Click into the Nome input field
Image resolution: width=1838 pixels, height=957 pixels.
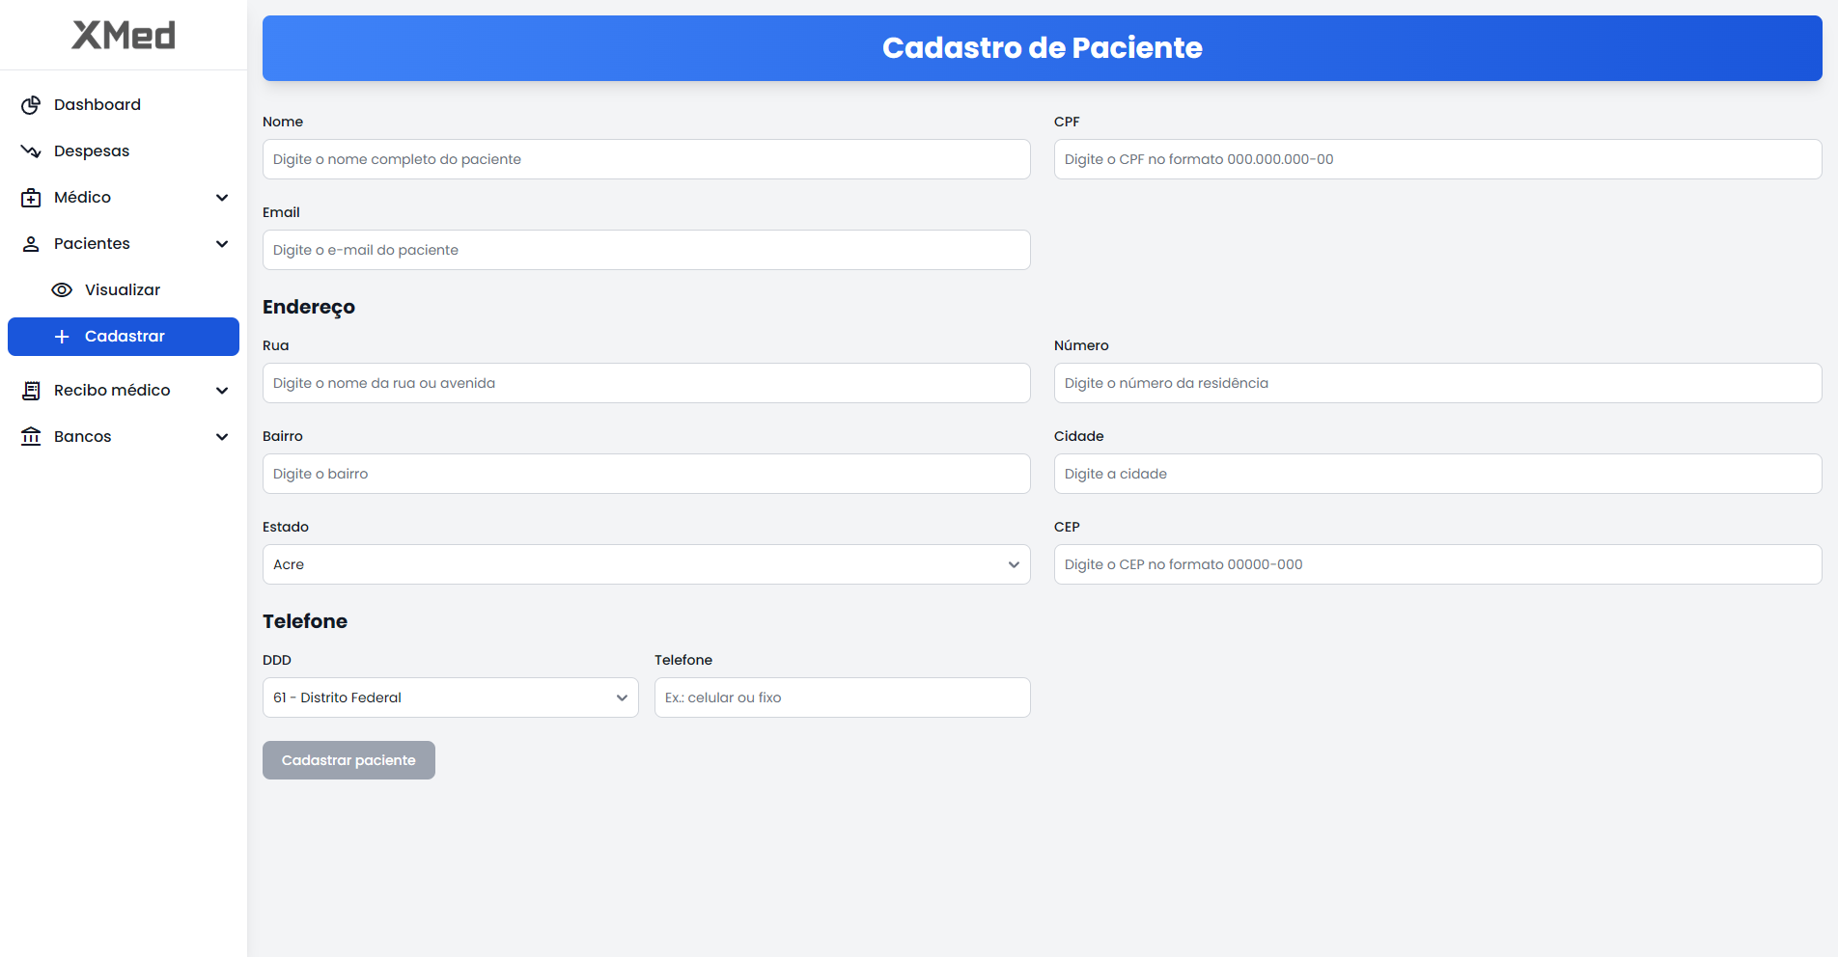646,159
